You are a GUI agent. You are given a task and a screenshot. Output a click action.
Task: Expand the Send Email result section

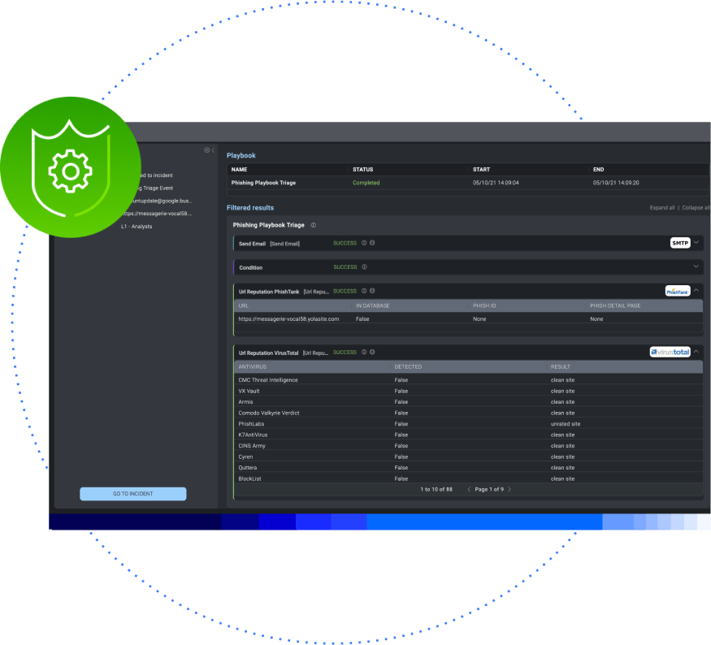[696, 243]
